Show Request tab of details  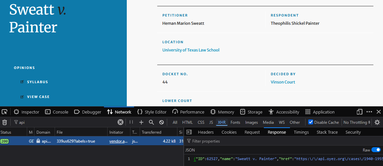(252, 132)
